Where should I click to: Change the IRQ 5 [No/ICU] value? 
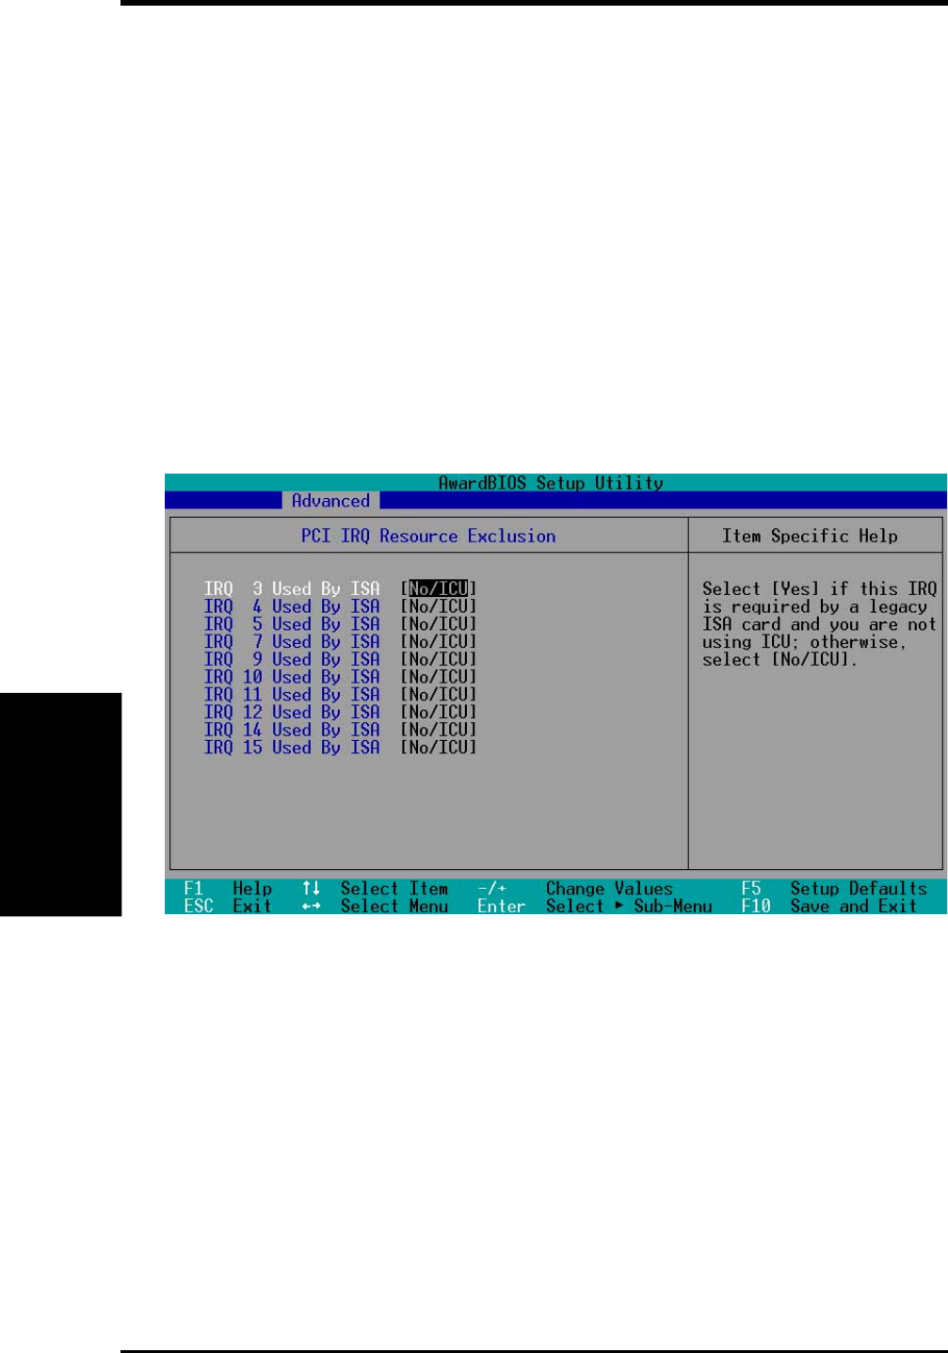point(439,624)
